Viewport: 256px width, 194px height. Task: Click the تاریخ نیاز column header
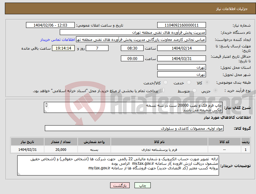tap(27, 142)
